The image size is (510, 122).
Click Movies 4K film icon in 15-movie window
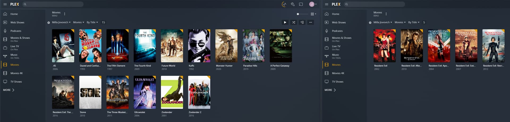[5, 73]
